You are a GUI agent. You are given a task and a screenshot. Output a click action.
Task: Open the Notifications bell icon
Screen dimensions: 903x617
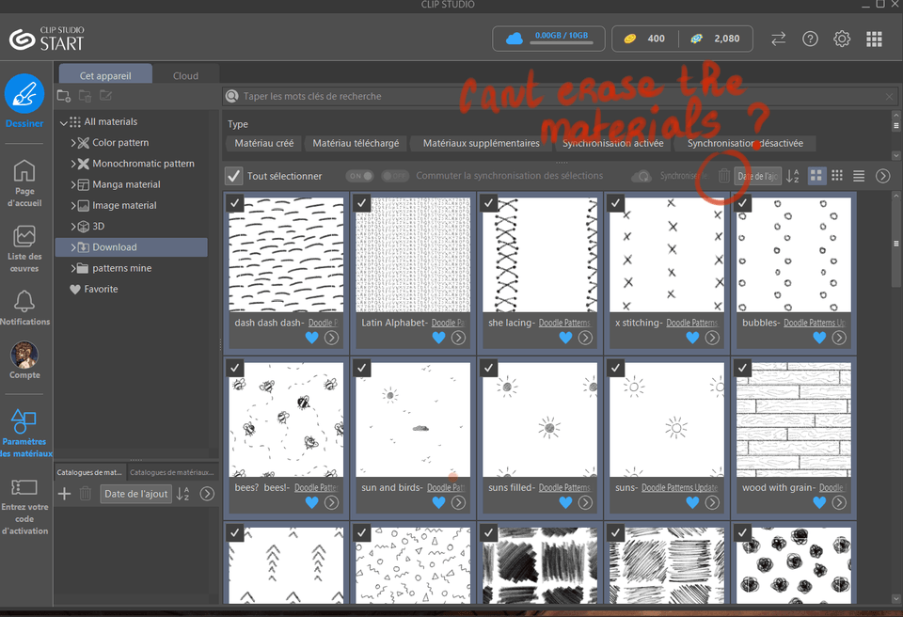[24, 301]
